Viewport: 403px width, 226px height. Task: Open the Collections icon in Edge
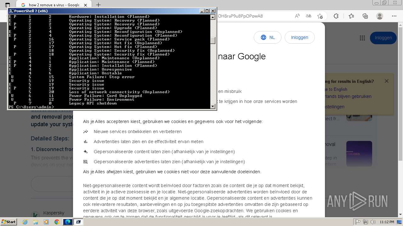point(365,16)
